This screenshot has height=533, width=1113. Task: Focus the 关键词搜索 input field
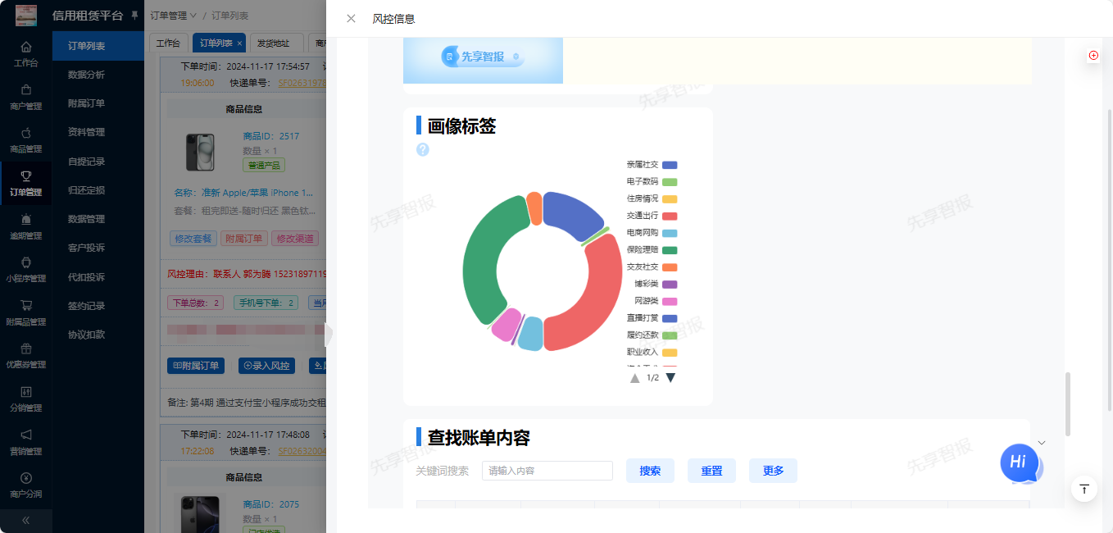(x=547, y=471)
